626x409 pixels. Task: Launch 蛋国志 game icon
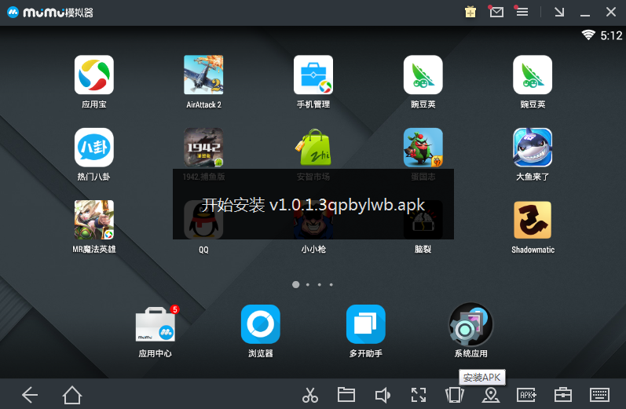click(423, 148)
